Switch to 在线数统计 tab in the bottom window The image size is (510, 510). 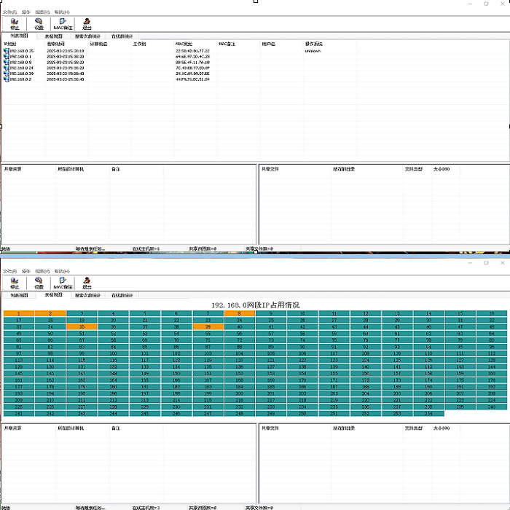coord(122,295)
